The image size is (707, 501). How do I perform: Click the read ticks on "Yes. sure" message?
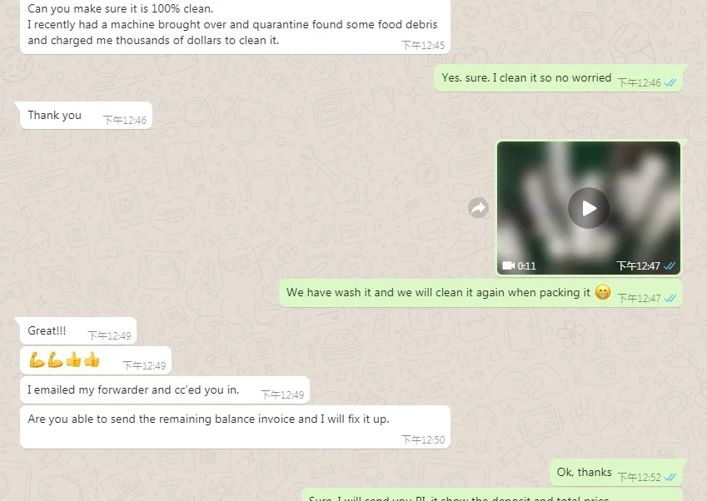click(x=670, y=82)
